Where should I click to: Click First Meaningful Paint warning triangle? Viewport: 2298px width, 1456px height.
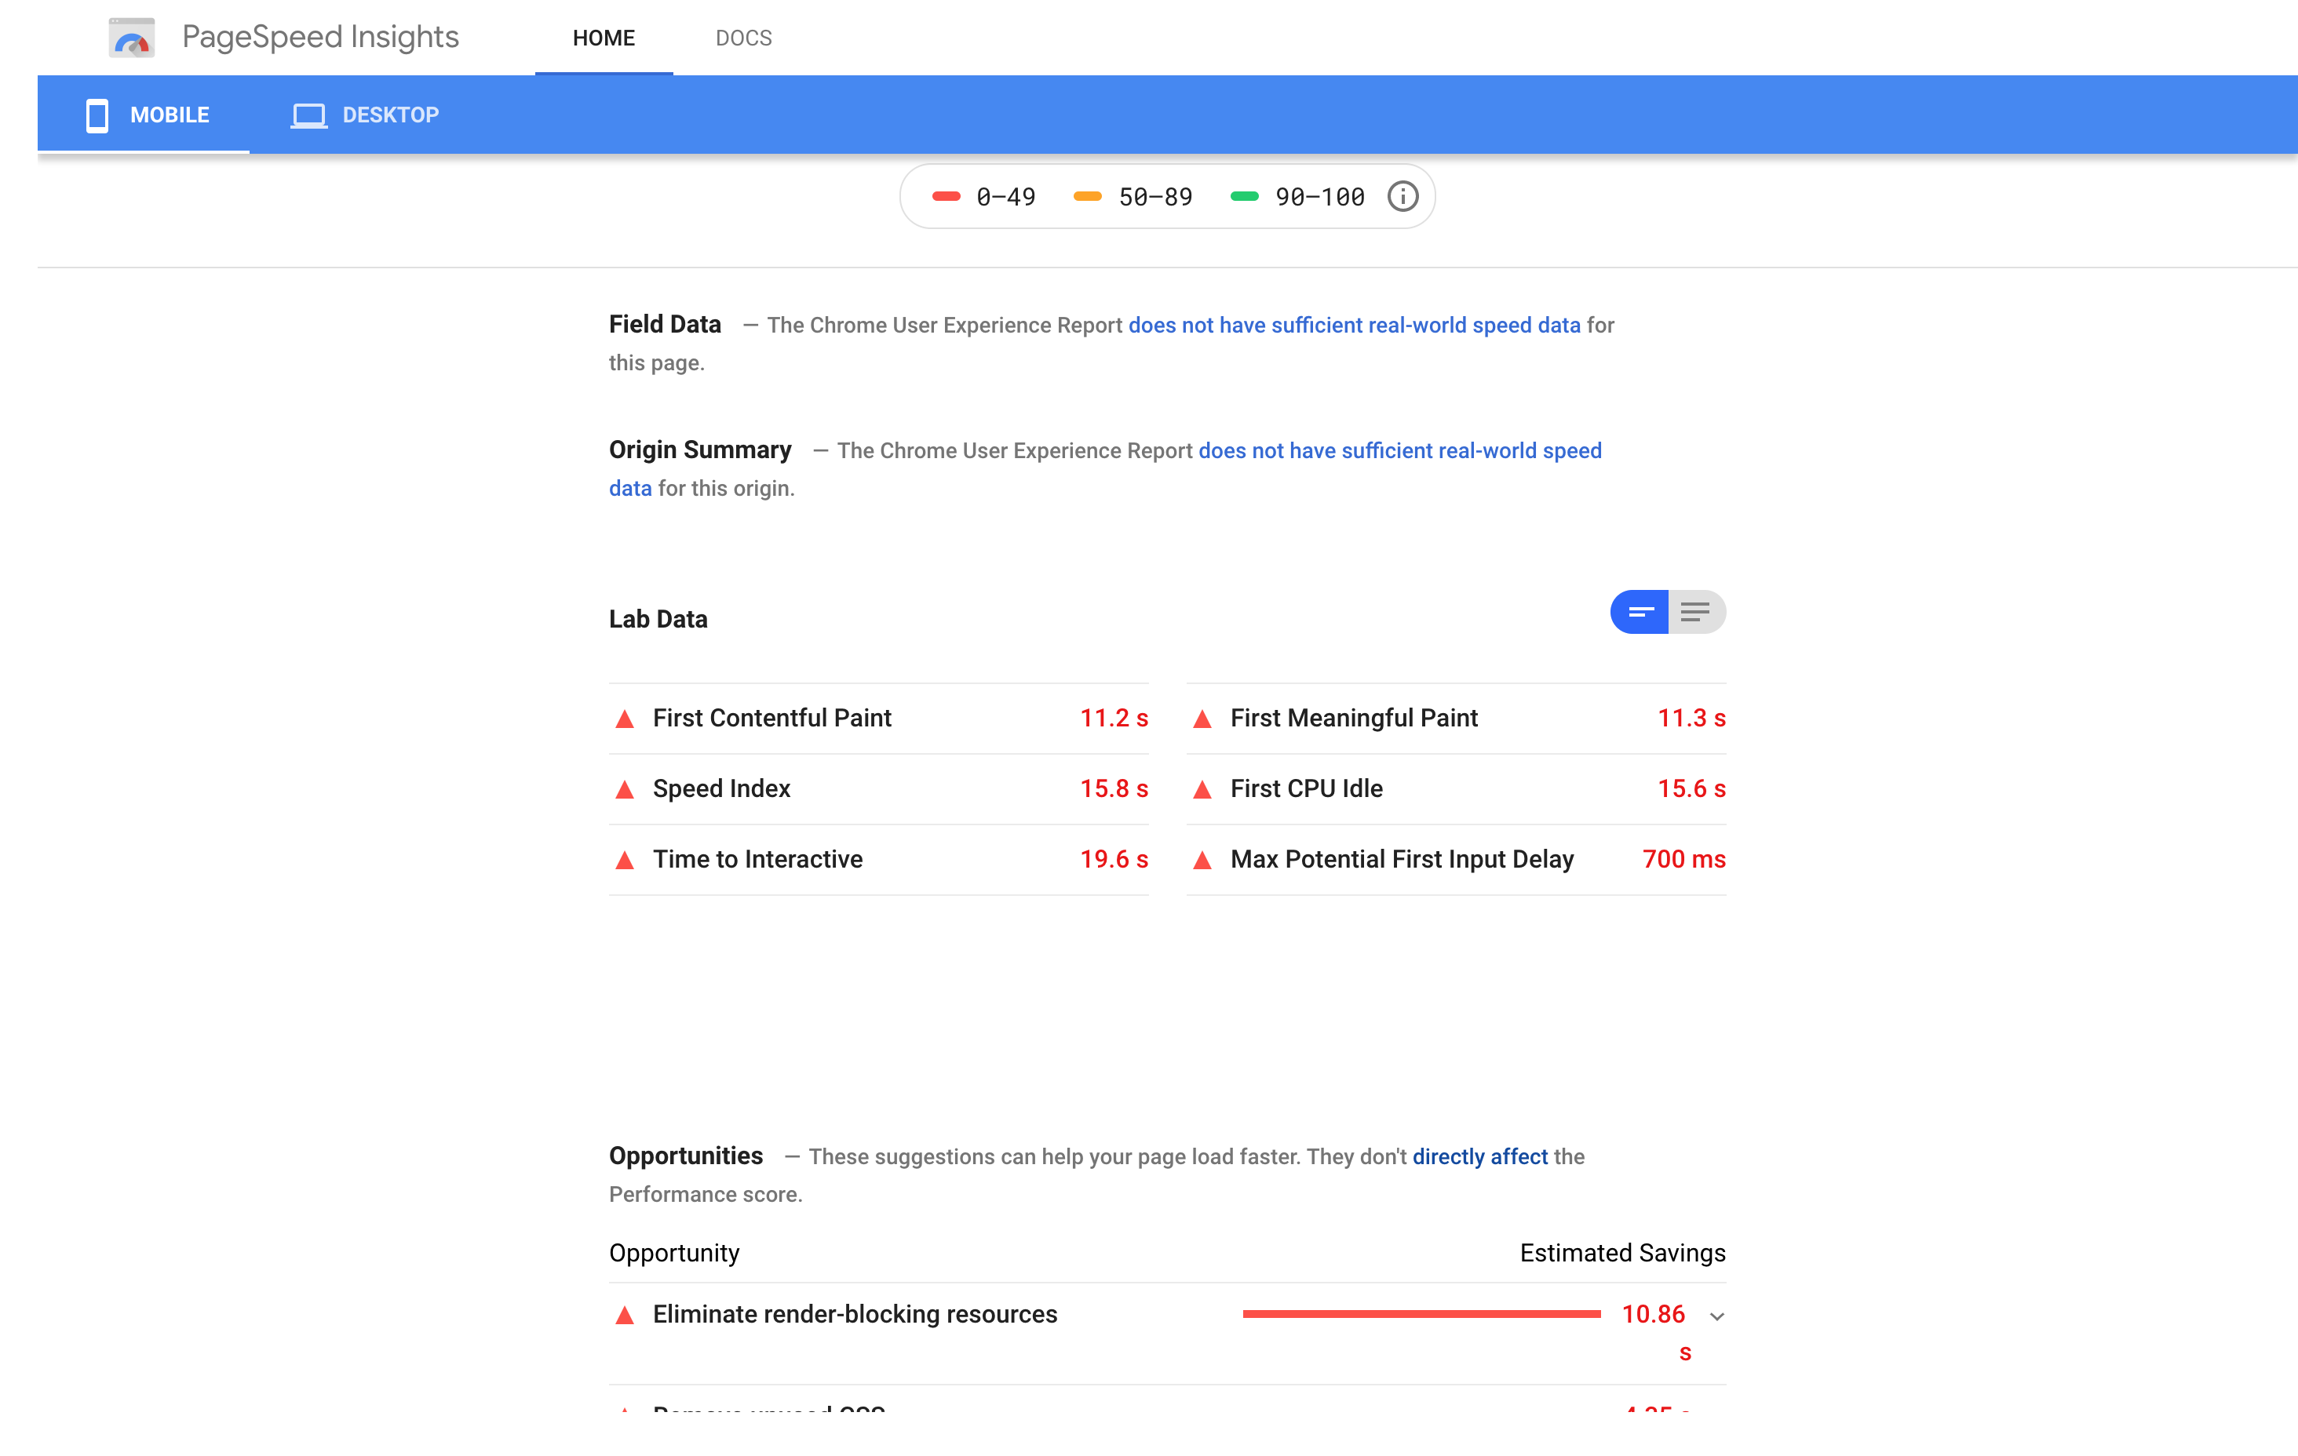pyautogui.click(x=1202, y=719)
